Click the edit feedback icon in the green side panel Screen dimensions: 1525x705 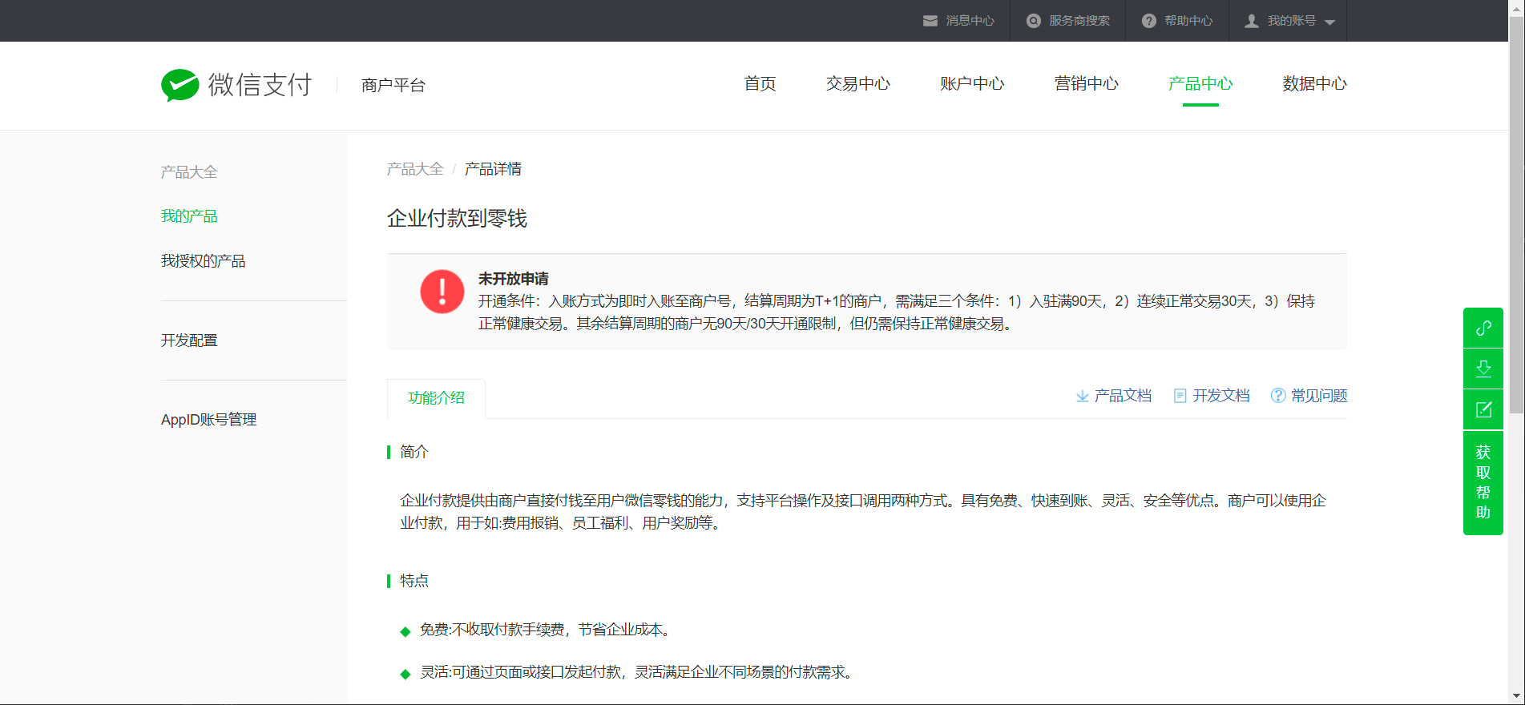pos(1483,409)
